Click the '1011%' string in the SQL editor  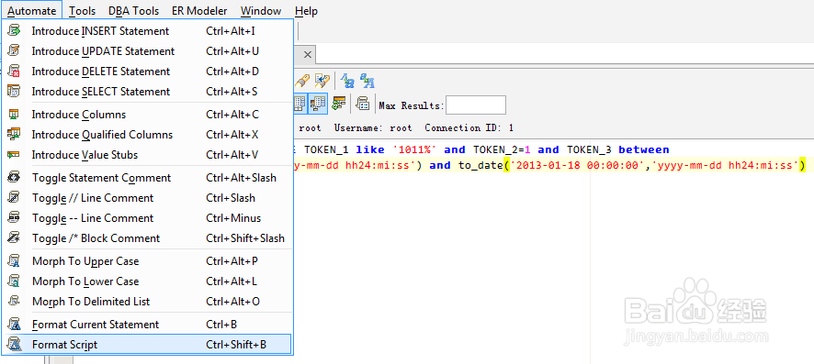[x=414, y=149]
